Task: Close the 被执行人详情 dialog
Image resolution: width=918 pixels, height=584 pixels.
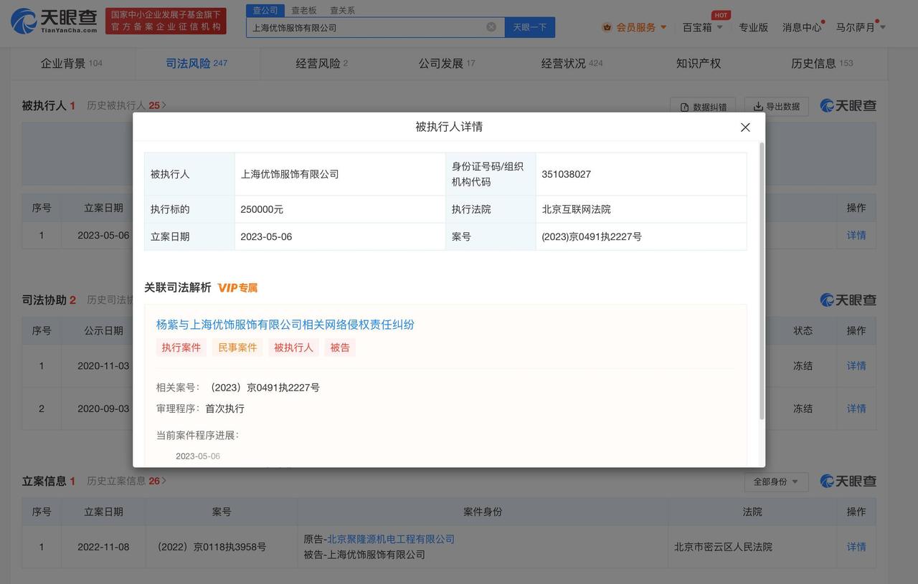Action: click(x=745, y=128)
